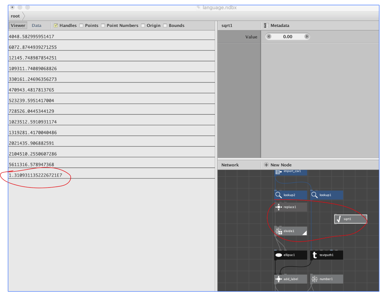The height and width of the screenshot is (296, 385).
Task: Switch to the Viewer tab
Action: (18, 25)
